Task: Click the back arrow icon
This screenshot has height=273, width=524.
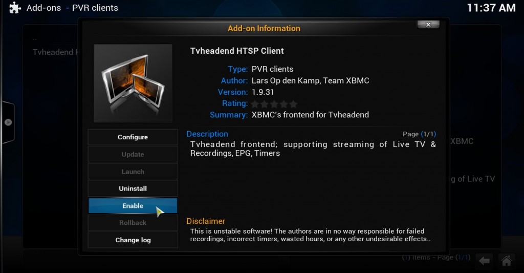Action: coord(484,260)
